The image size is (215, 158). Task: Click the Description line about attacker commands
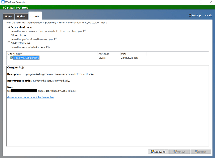[51, 74]
